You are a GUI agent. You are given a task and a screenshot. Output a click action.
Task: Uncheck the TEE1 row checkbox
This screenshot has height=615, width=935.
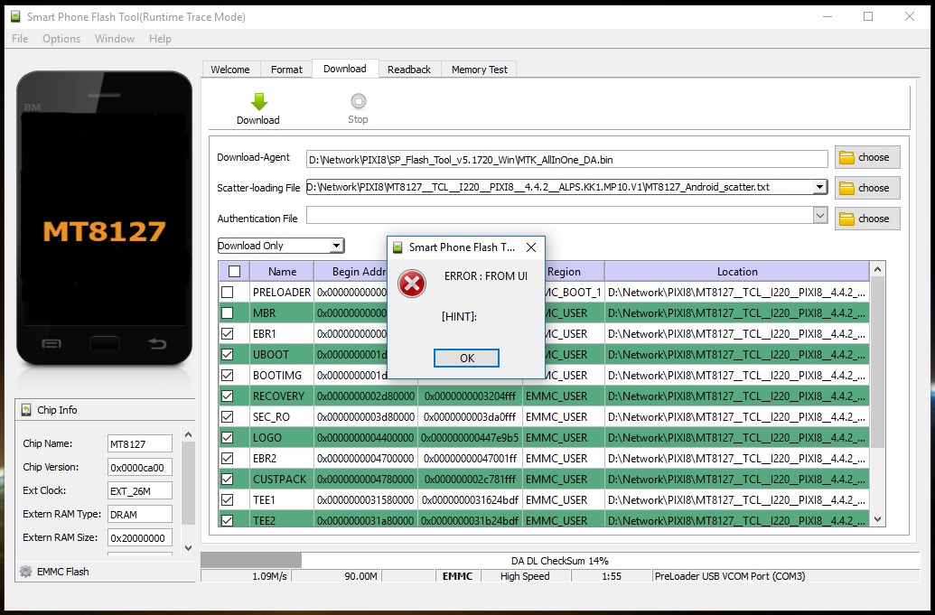[227, 500]
